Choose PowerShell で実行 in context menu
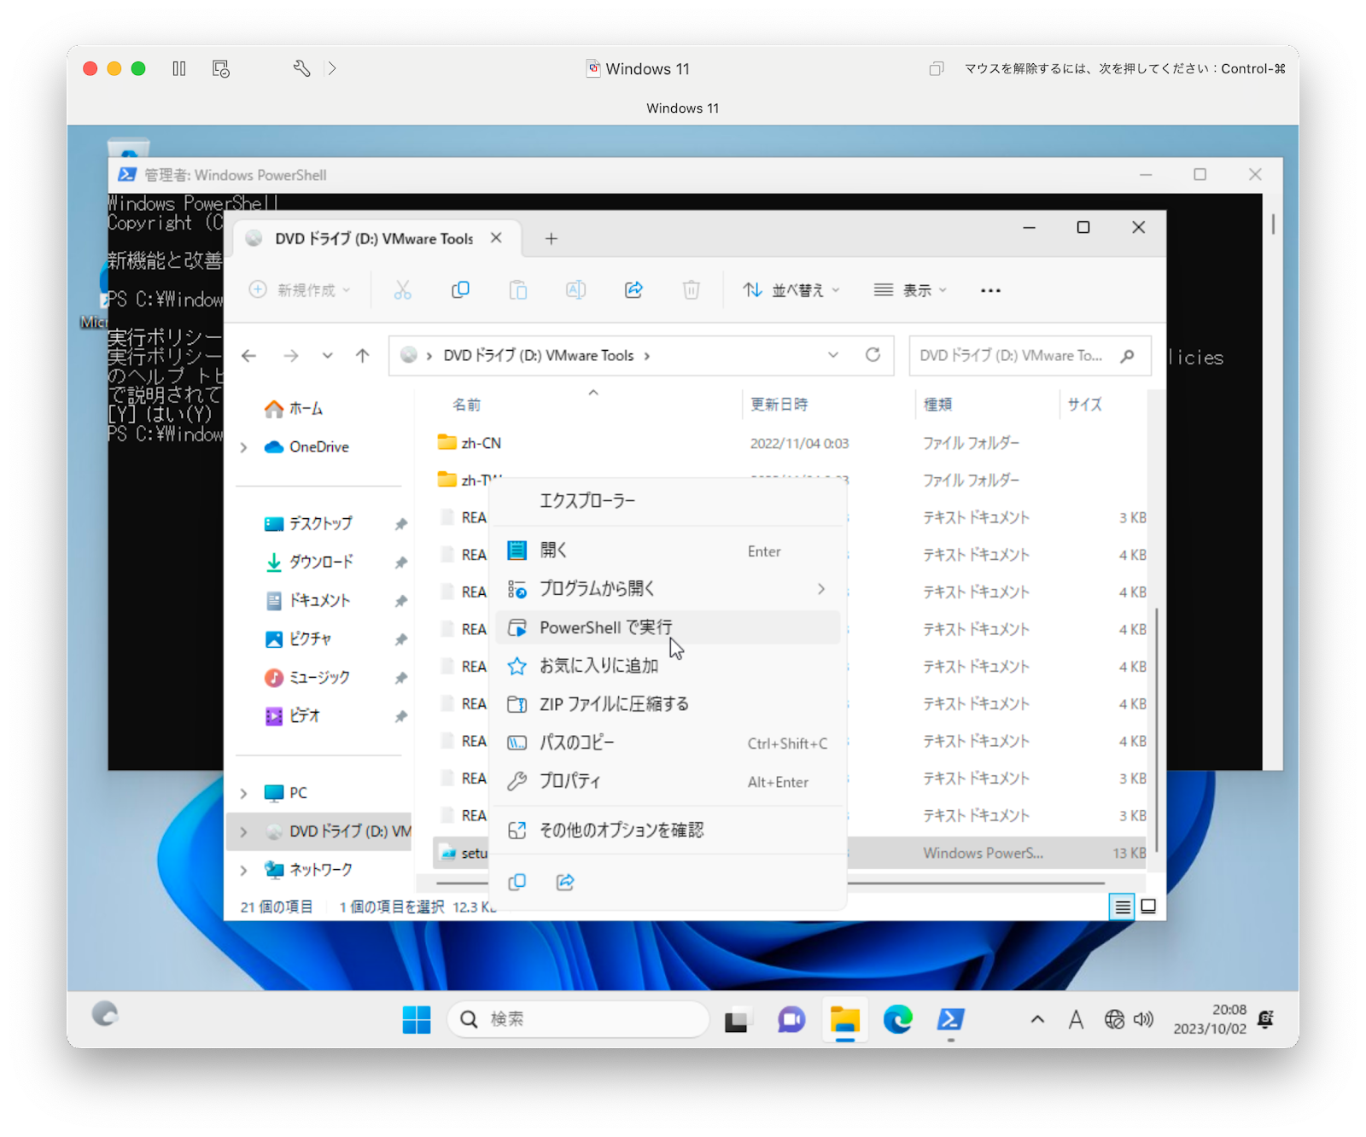The width and height of the screenshot is (1366, 1137). point(668,627)
